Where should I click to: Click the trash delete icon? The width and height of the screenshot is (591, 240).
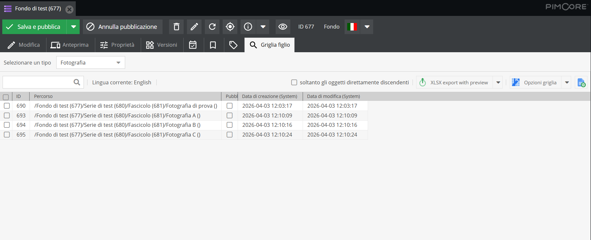(176, 27)
